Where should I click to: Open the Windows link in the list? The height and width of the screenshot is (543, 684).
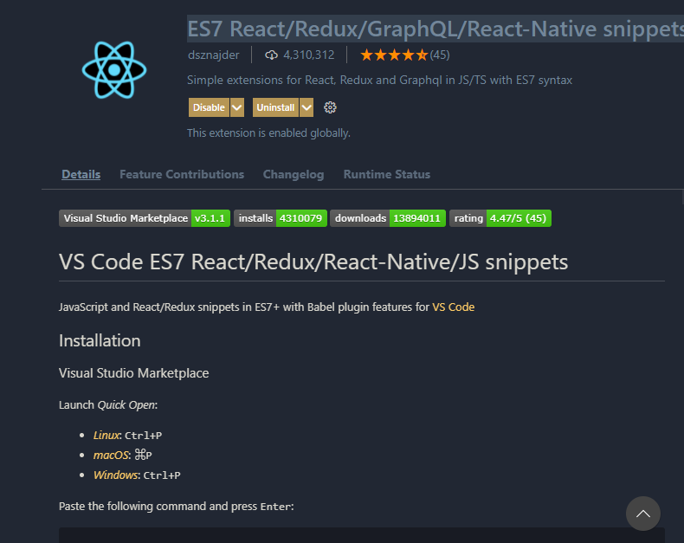[x=116, y=475]
